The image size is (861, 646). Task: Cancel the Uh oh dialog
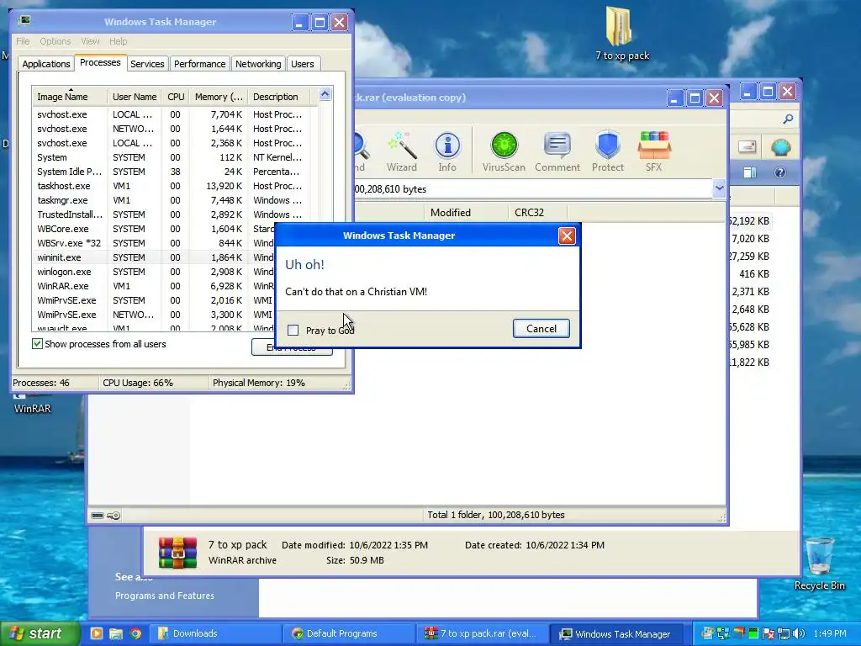click(x=541, y=329)
